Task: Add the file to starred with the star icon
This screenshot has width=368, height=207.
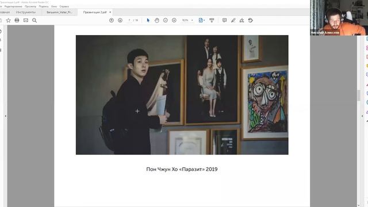Action: coord(9,21)
